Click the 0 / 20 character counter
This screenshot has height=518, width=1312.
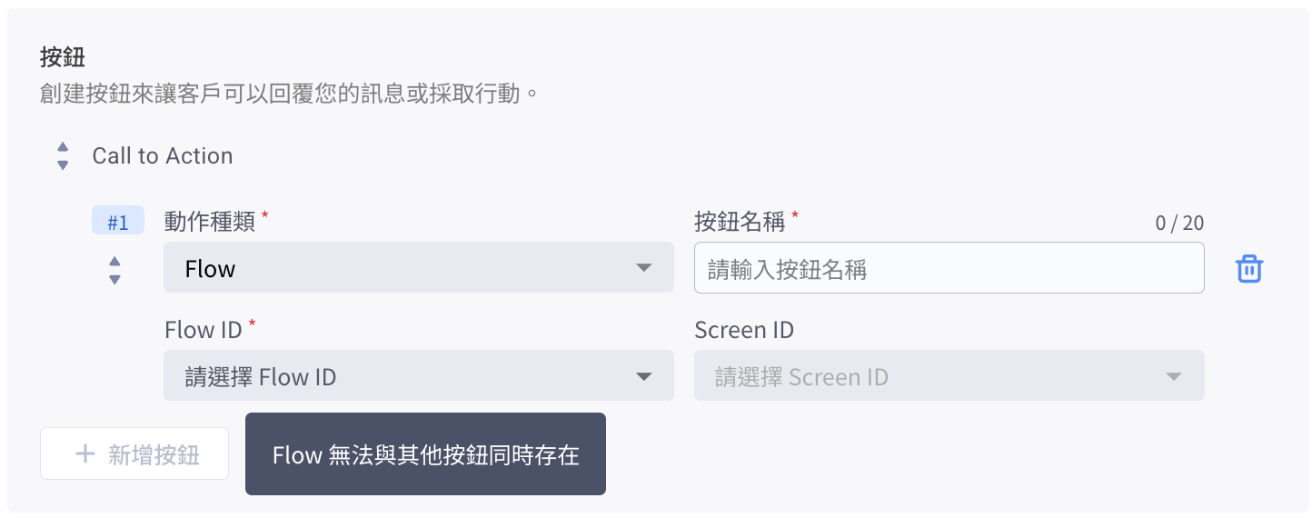click(x=1179, y=224)
